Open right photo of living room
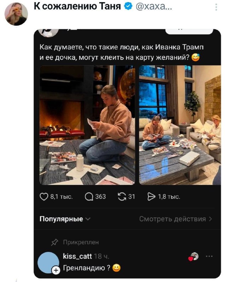This screenshot has height=282, width=225. (180, 125)
